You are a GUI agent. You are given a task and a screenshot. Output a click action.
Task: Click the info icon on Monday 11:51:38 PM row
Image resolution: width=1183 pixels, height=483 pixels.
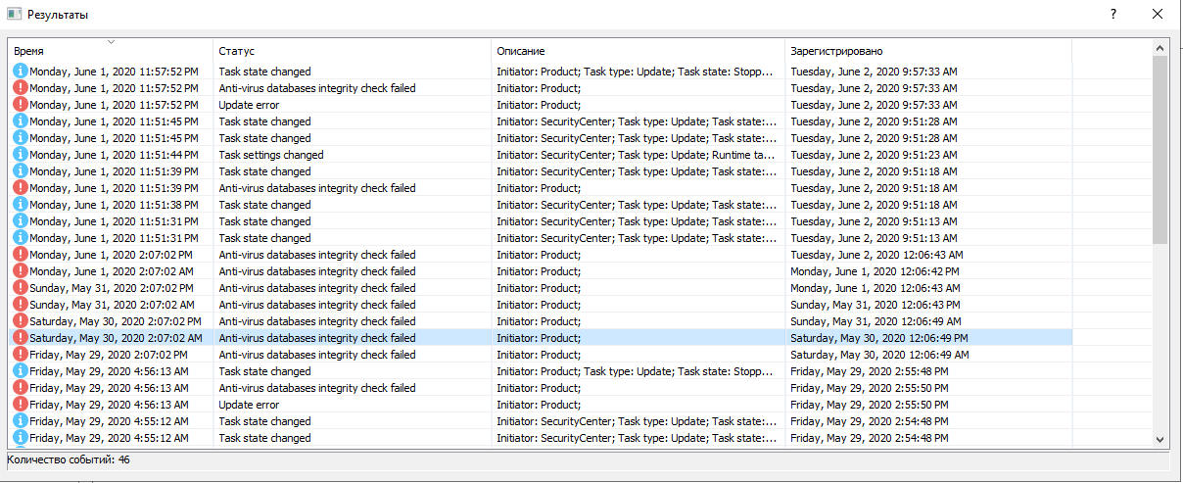20,205
